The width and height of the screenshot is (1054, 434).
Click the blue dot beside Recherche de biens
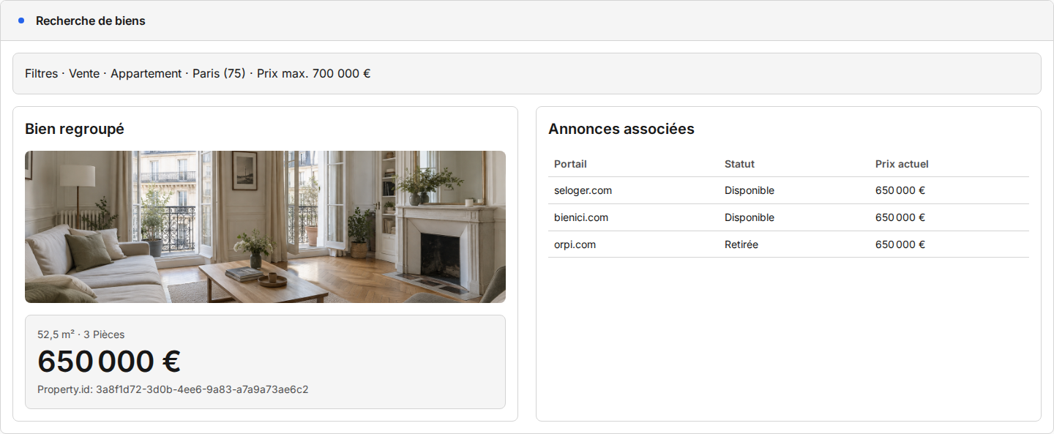(x=21, y=20)
